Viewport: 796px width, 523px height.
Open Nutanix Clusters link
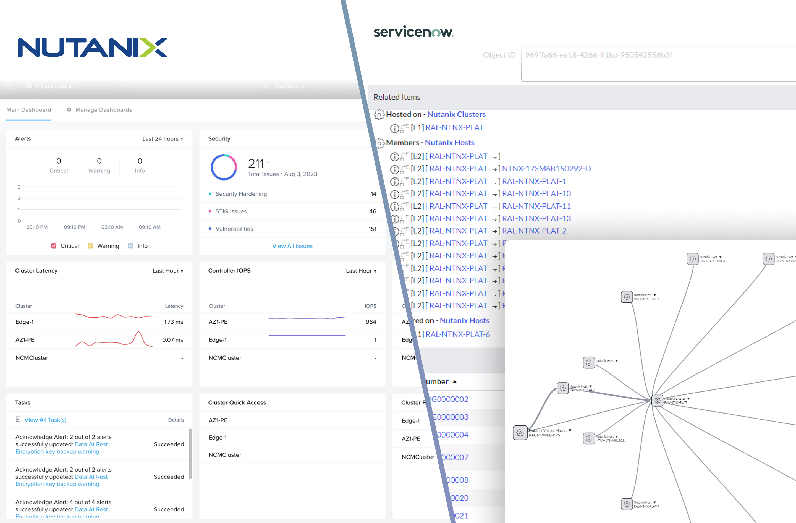click(x=457, y=114)
